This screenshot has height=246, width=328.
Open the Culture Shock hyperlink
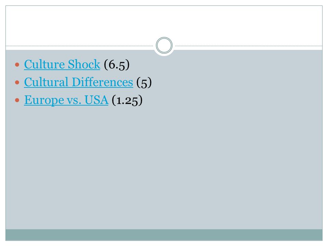coord(62,64)
